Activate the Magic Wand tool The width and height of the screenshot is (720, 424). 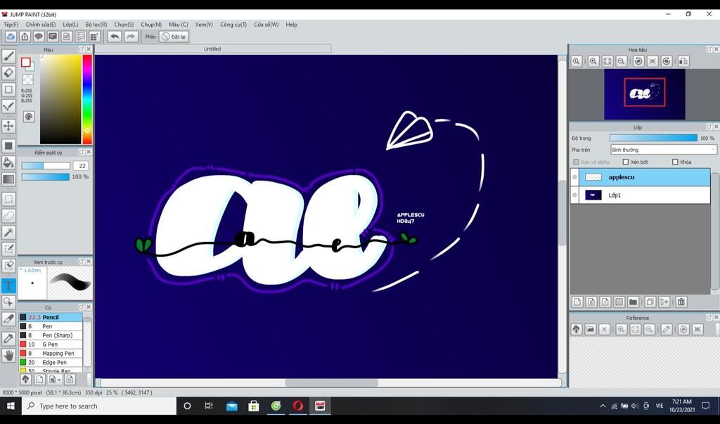point(8,232)
